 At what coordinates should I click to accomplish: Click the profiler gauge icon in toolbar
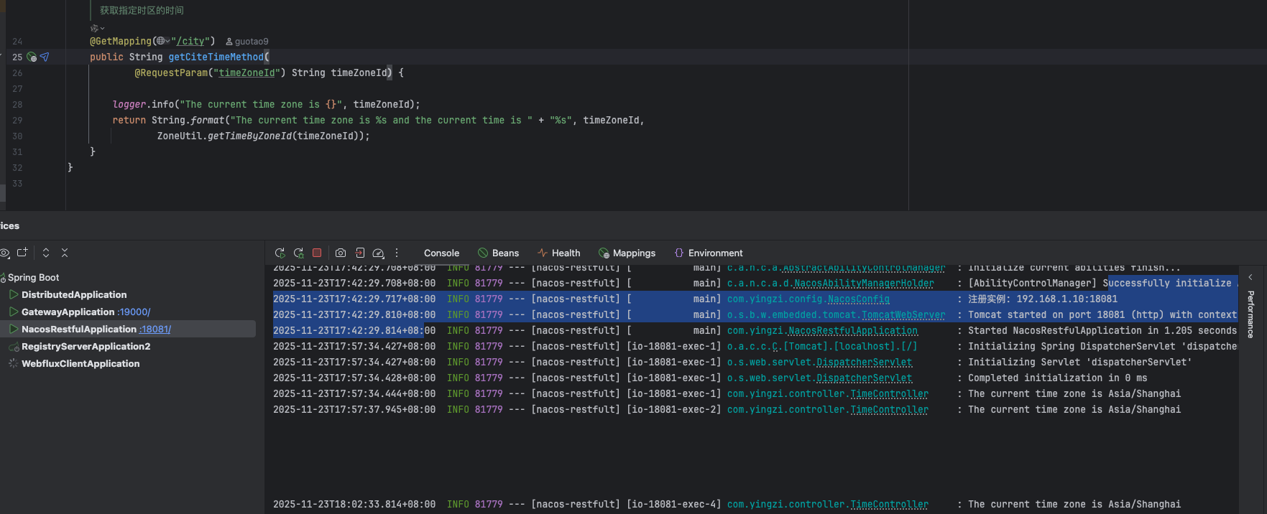[378, 253]
